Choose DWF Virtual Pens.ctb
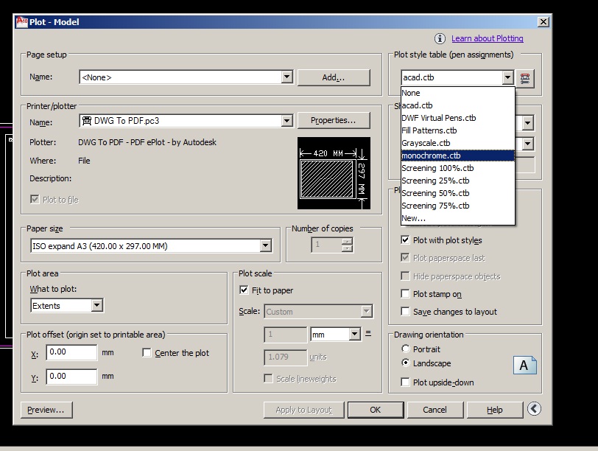 click(457, 118)
